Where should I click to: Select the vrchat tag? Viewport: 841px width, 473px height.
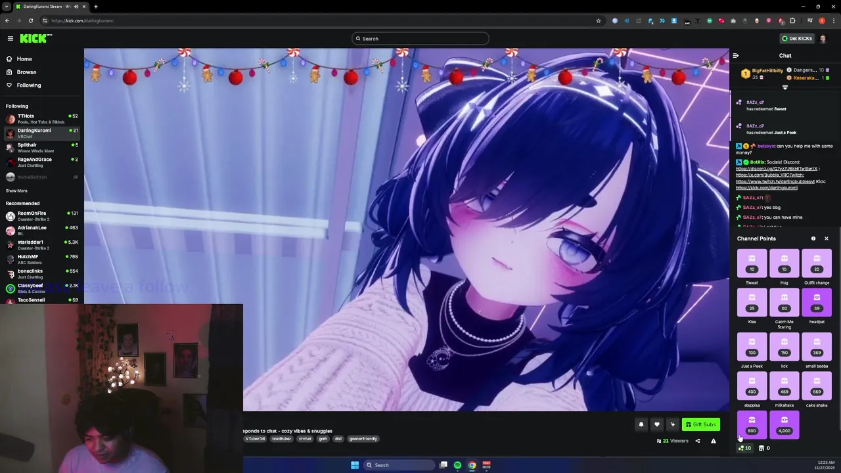pos(305,439)
